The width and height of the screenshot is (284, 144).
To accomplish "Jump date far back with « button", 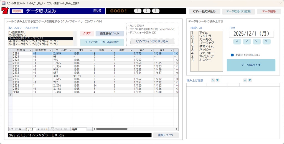I will point(237,41).
